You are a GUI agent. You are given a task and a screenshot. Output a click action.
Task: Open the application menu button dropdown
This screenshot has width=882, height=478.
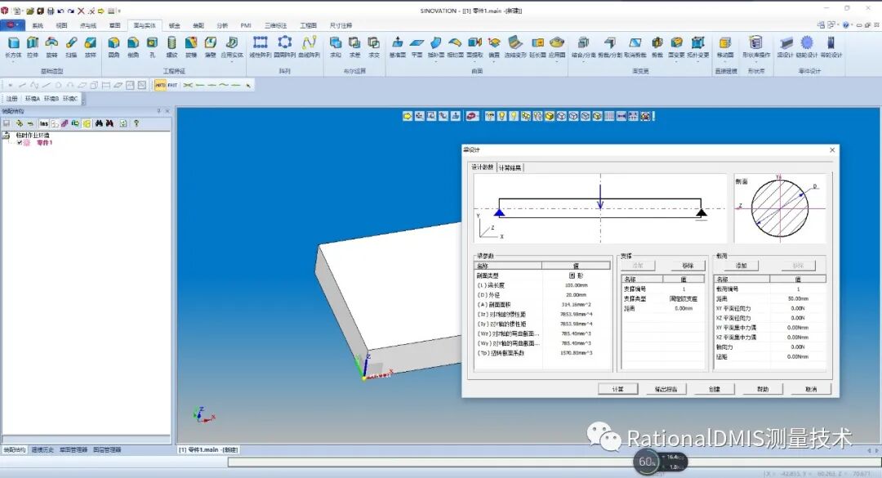point(12,25)
